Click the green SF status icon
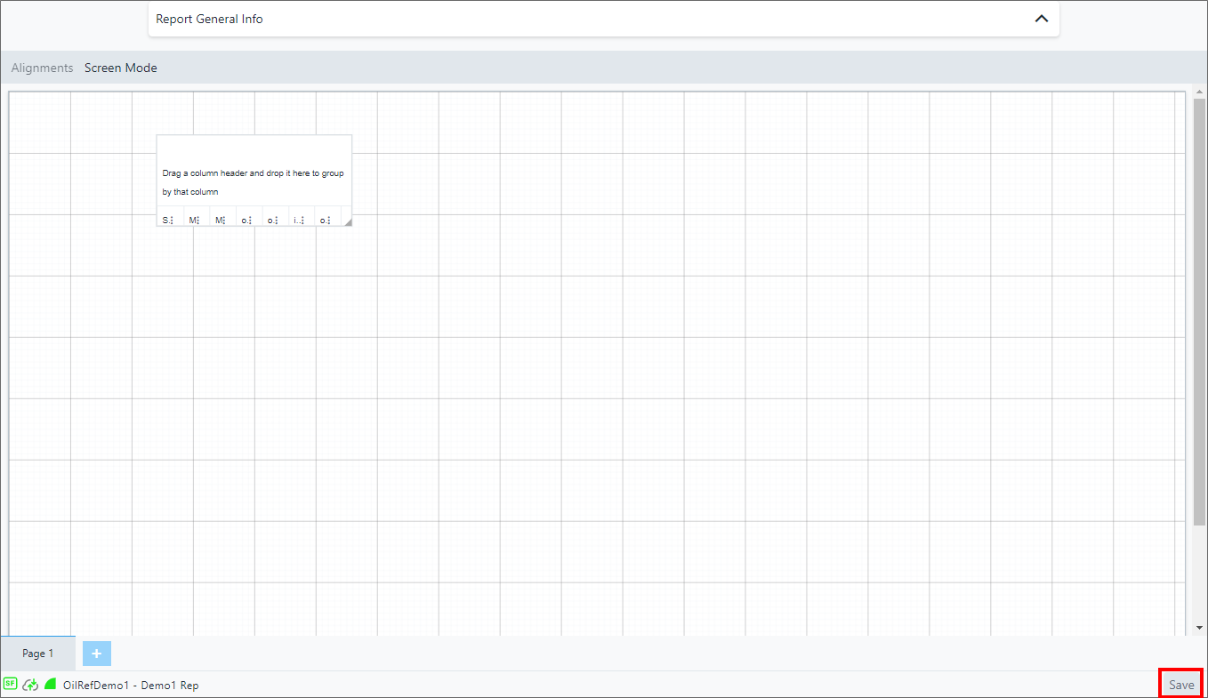 10,685
